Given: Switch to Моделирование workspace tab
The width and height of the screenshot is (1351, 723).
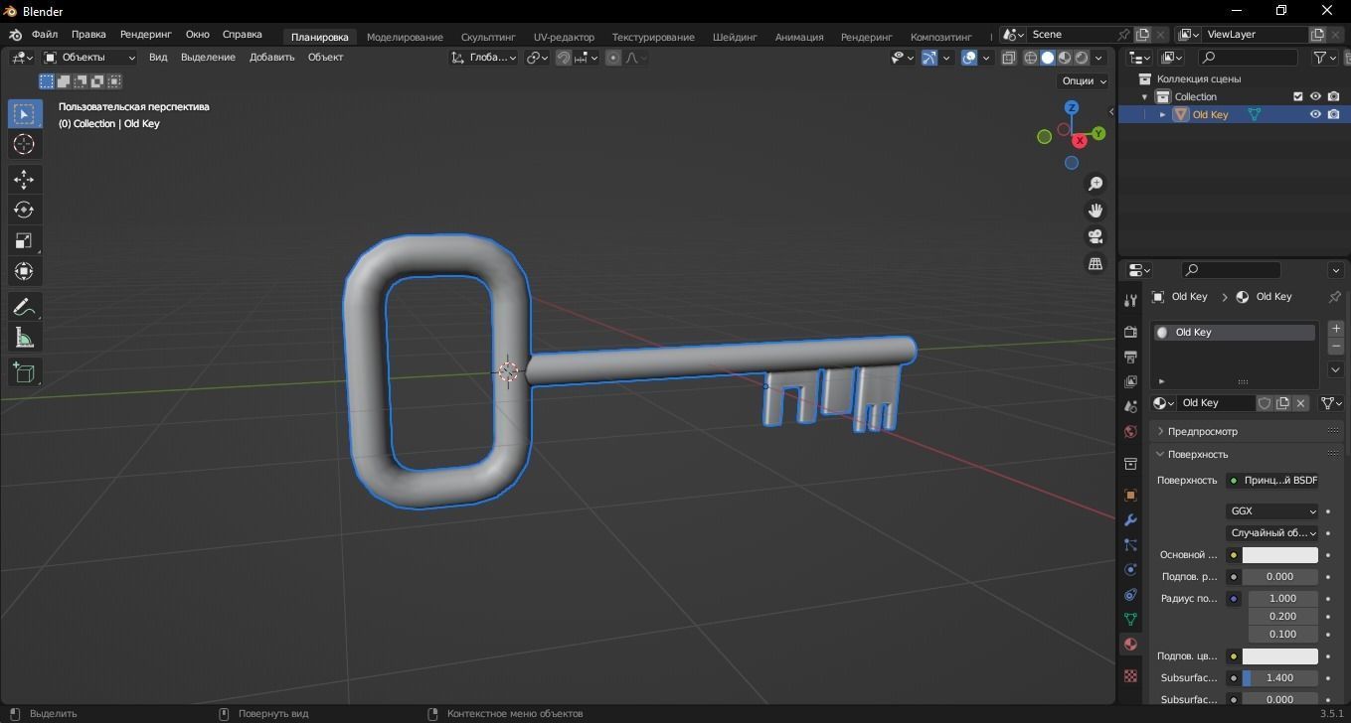Looking at the screenshot, I should click(x=405, y=37).
